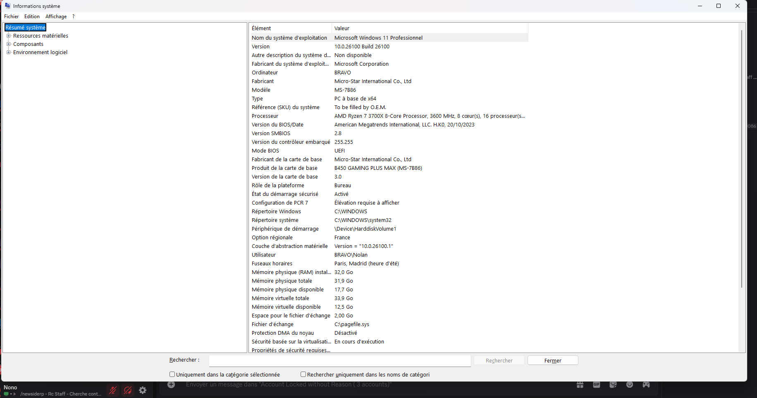Open the Edition menu
The image size is (757, 398).
pyautogui.click(x=32, y=17)
